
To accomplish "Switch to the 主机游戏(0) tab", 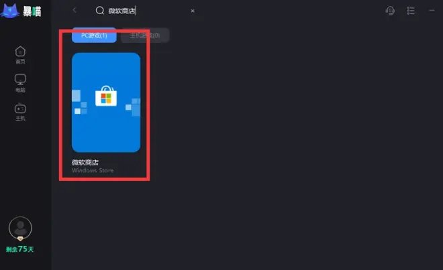I will tap(145, 36).
